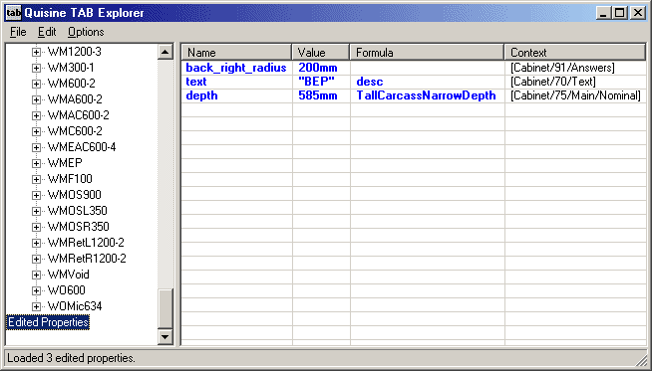
Task: Expand the WO600 tree node
Action: click(36, 290)
